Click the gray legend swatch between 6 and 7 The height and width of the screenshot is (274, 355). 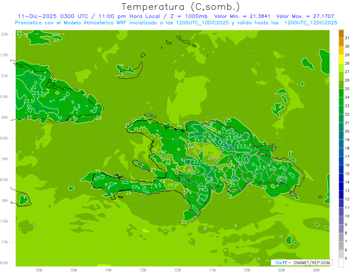[341, 246]
